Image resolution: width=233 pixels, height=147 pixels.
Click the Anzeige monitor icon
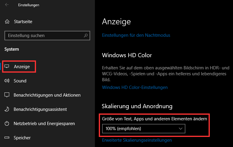tap(7, 66)
